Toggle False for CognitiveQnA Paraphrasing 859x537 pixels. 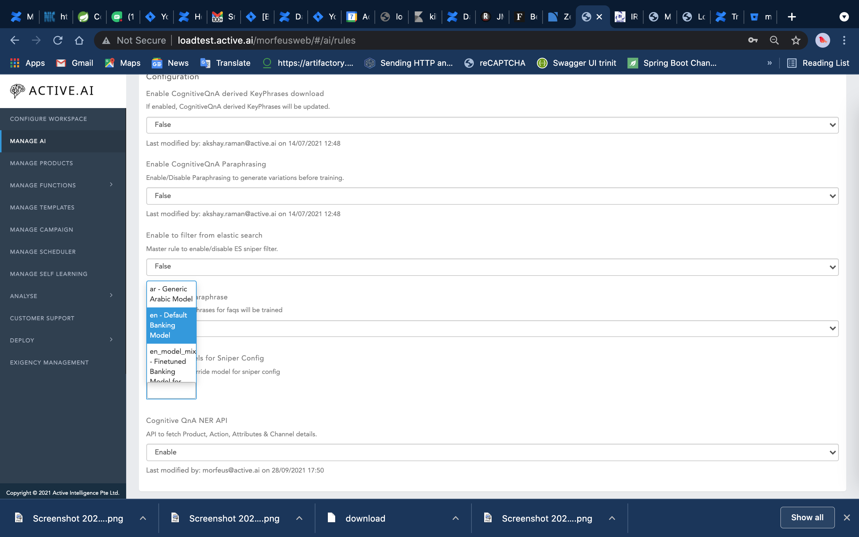(x=492, y=195)
